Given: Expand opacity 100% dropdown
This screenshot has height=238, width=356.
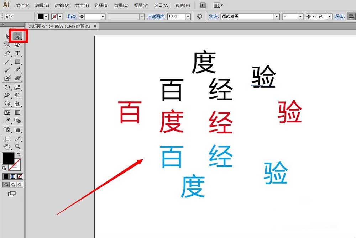Looking at the screenshot, I should point(188,17).
